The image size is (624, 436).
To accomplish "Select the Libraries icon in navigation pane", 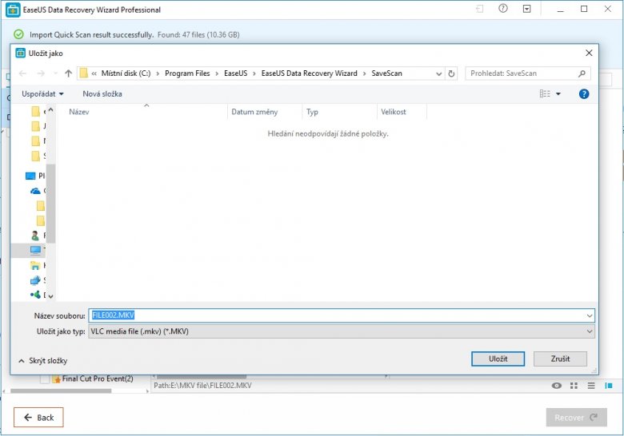I will tap(35, 265).
